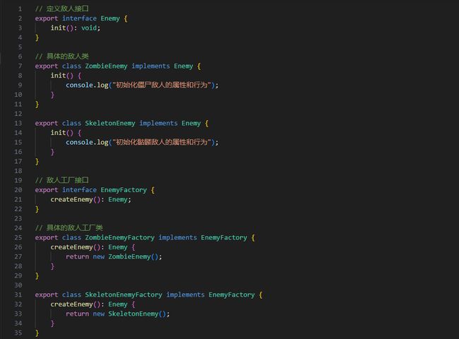Click closing brace on line 22
Image resolution: width=459 pixels, height=339 pixels.
click(x=37, y=209)
